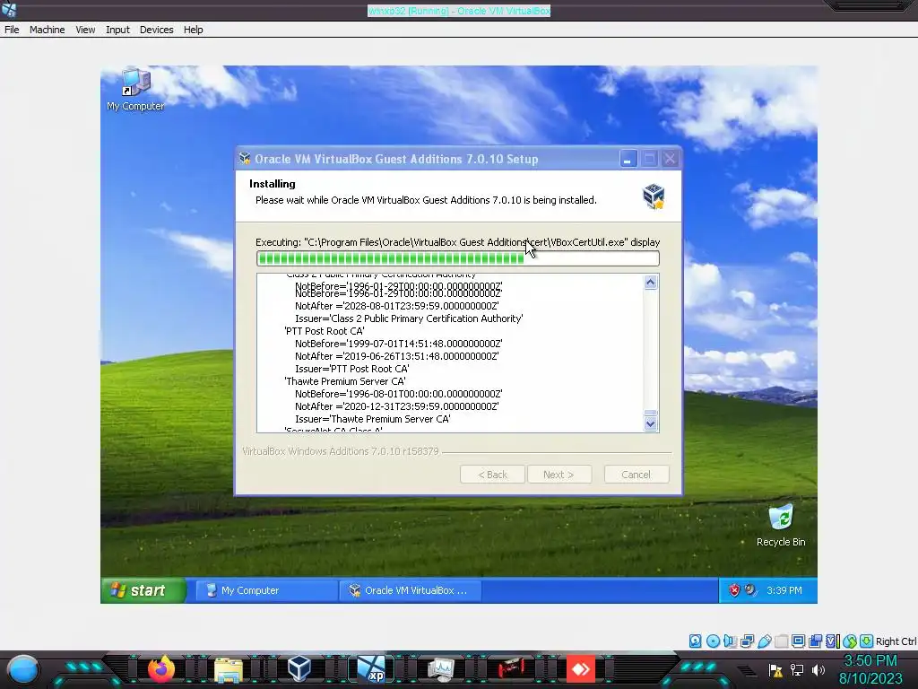Click the XP security shield tray icon
The width and height of the screenshot is (918, 689).
point(734,590)
